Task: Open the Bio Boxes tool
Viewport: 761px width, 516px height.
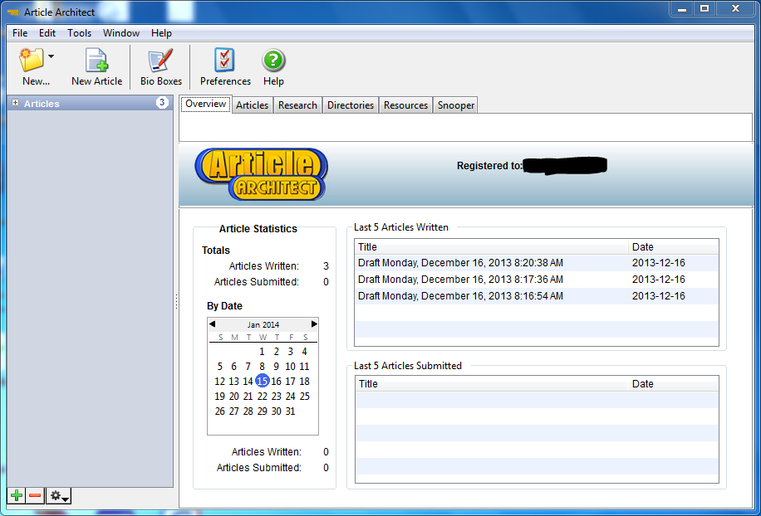Action: [160, 67]
